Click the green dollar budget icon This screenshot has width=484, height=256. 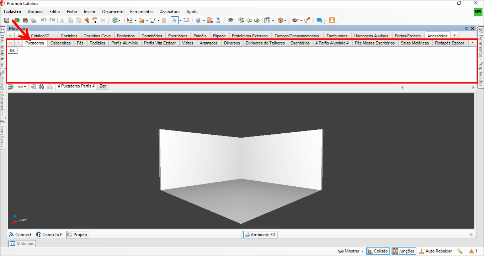point(115,20)
